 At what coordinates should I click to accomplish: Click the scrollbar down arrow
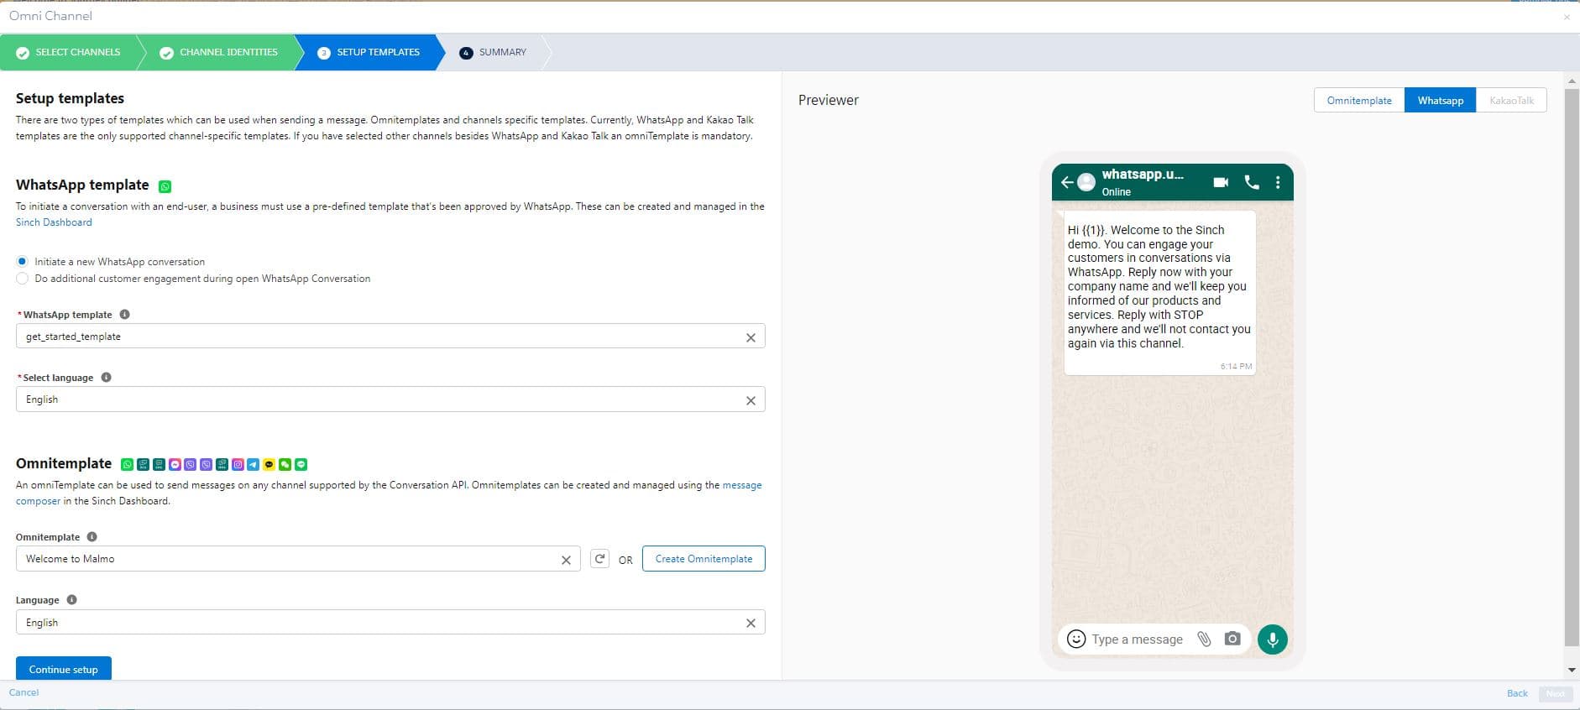pyautogui.click(x=1572, y=671)
